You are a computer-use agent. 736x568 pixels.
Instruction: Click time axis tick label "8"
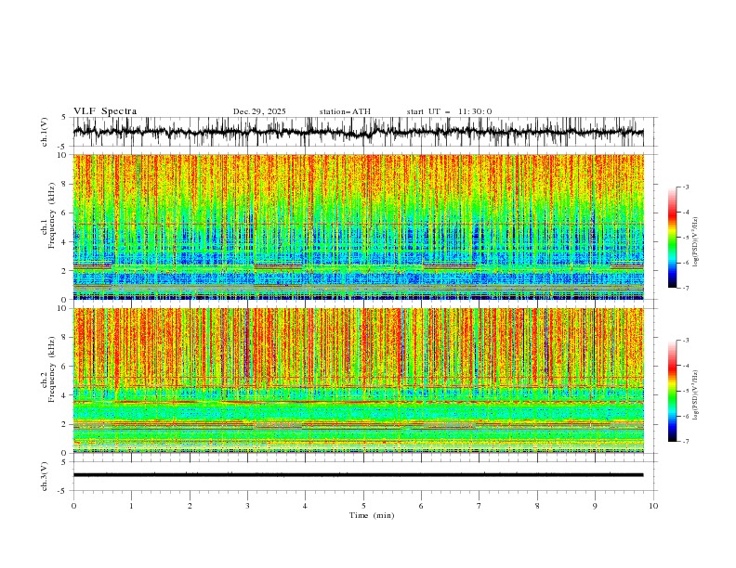point(537,506)
